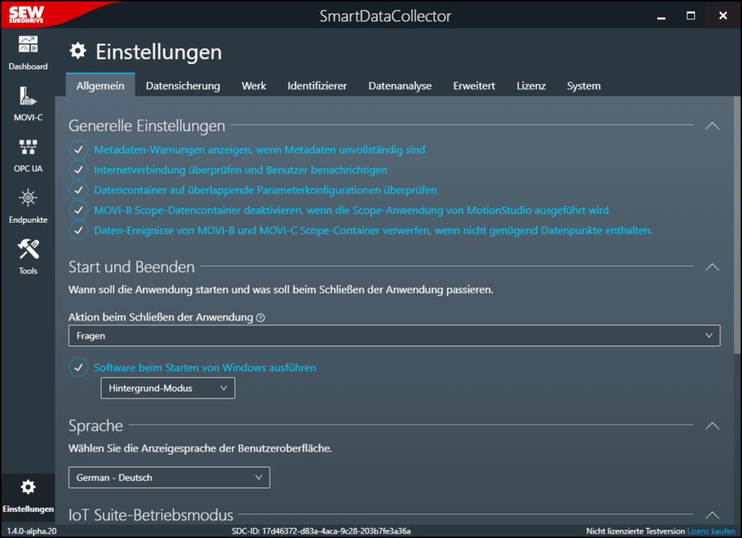
Task: Switch to the Datensicherung tab
Action: tap(182, 86)
